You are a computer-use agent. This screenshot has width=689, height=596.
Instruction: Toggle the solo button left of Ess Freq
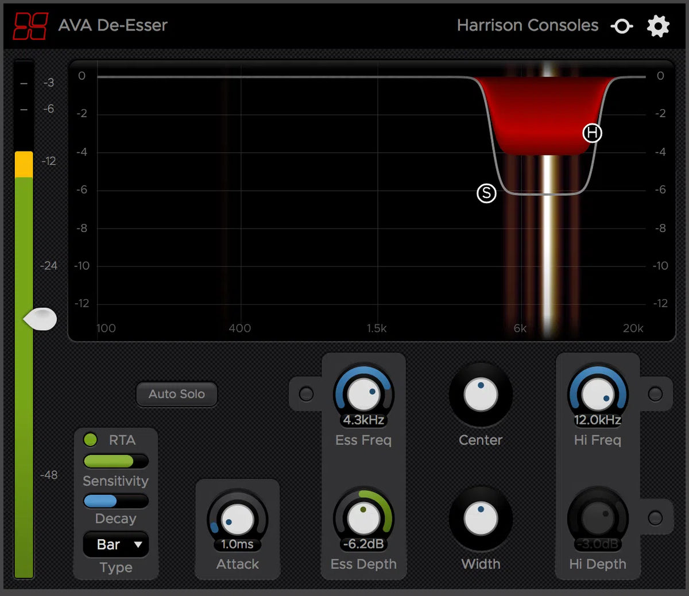[x=306, y=394]
